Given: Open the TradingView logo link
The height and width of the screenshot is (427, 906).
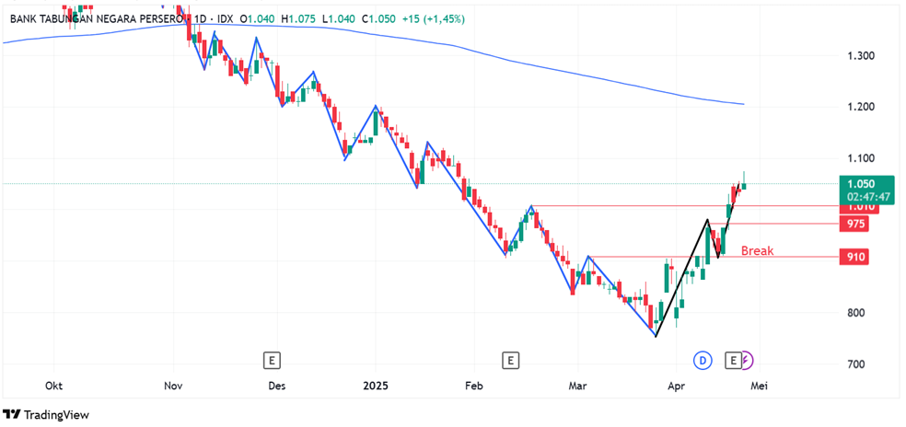Looking at the screenshot, I should tap(46, 414).
